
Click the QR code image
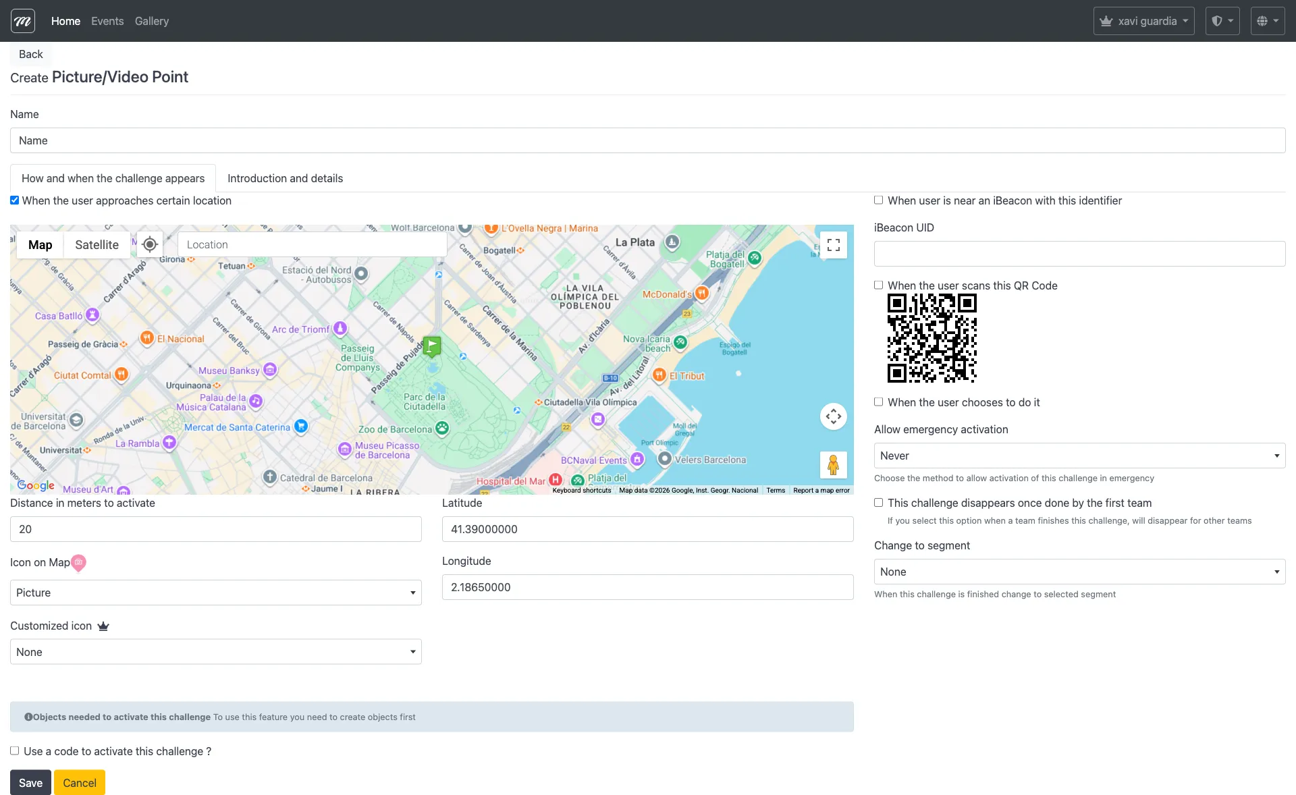[x=932, y=338]
